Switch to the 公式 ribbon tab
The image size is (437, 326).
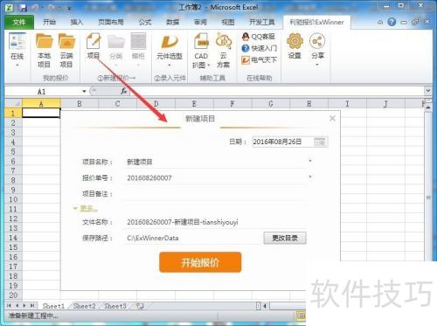coord(145,22)
